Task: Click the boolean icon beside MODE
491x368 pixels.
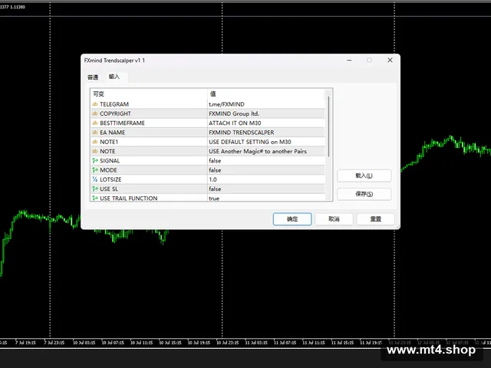Action: 95,170
